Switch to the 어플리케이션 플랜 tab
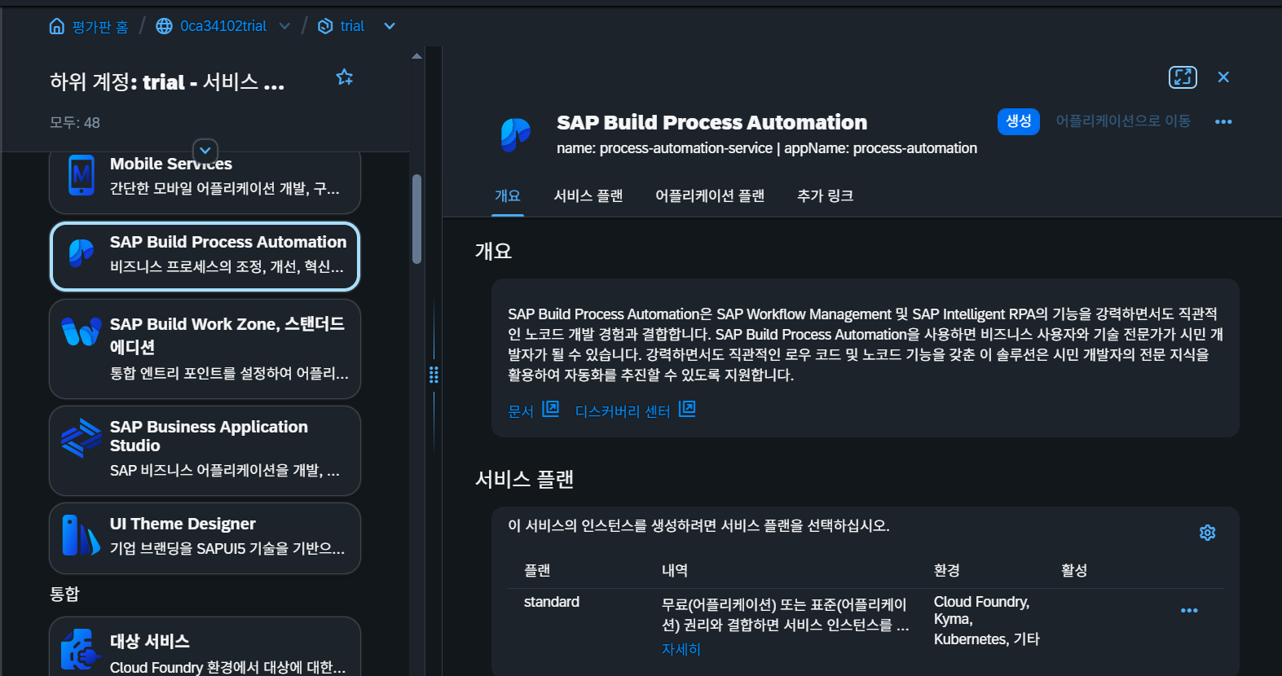 click(x=710, y=196)
